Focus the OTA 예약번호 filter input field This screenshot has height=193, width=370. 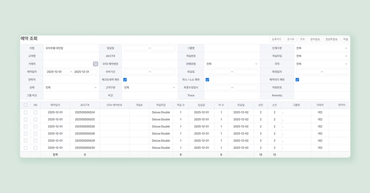click(x=150, y=64)
